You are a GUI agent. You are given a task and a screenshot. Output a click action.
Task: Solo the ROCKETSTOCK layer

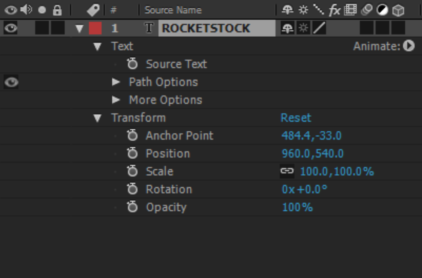[42, 28]
